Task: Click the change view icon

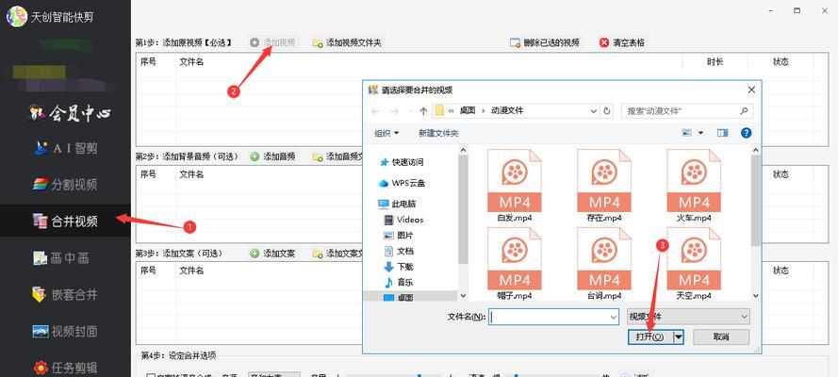Action: pos(687,133)
